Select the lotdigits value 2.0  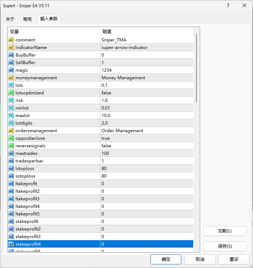(x=146, y=123)
